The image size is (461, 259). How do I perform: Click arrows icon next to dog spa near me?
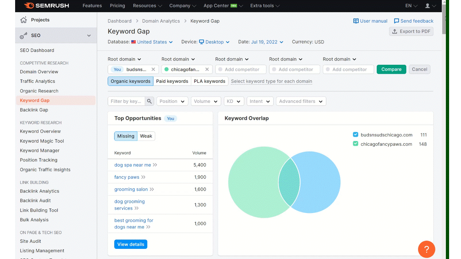point(155,165)
